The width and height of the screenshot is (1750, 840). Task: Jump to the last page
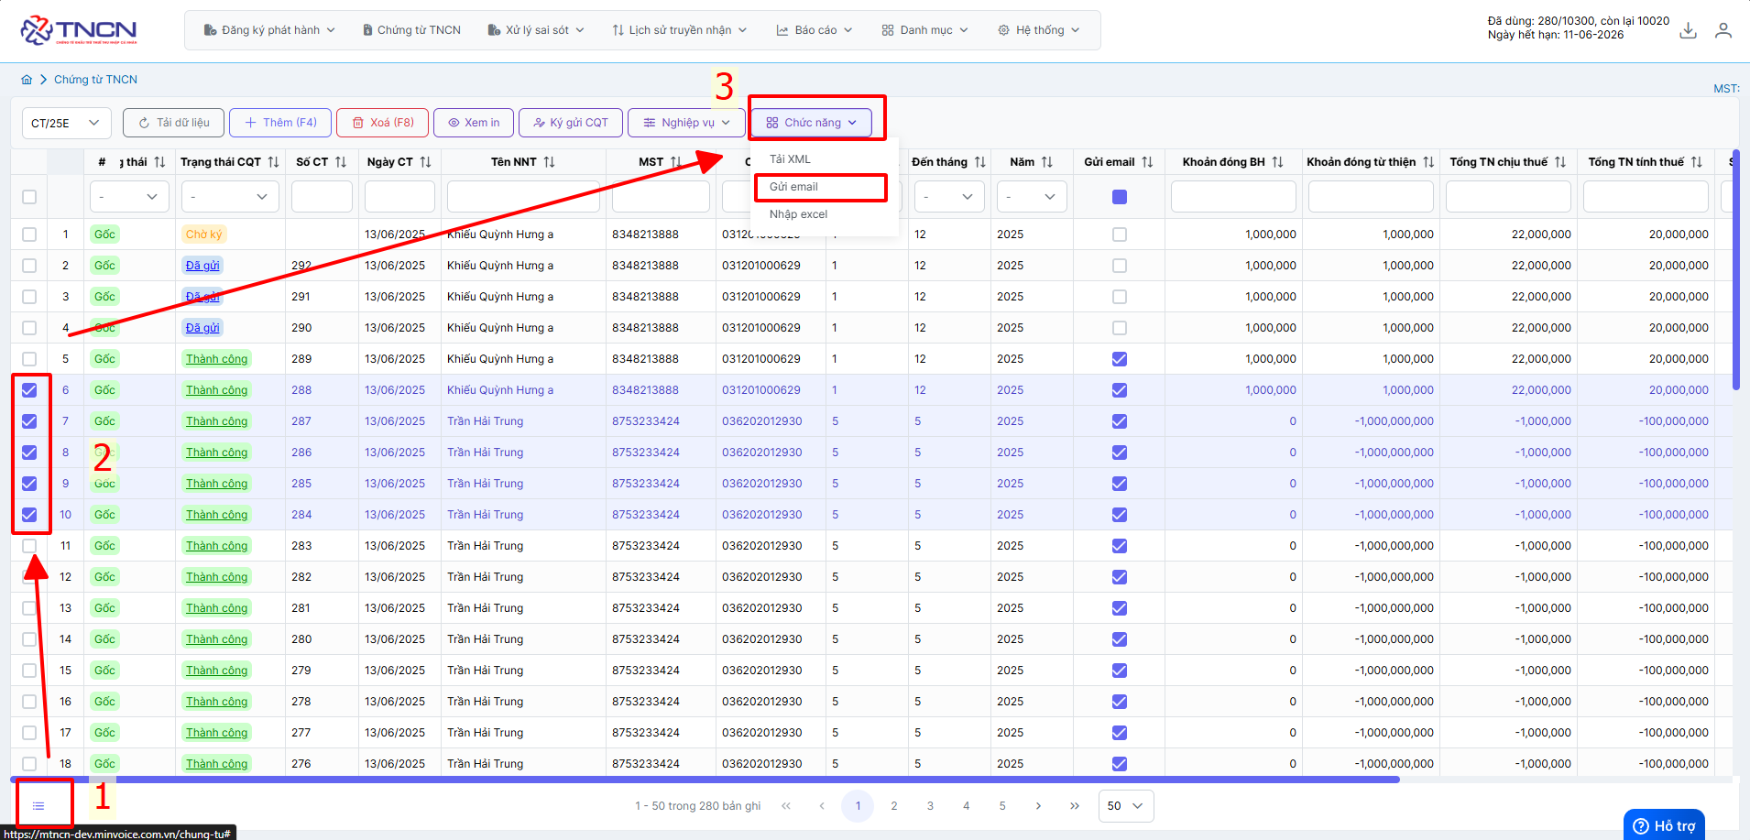pyautogui.click(x=1075, y=806)
